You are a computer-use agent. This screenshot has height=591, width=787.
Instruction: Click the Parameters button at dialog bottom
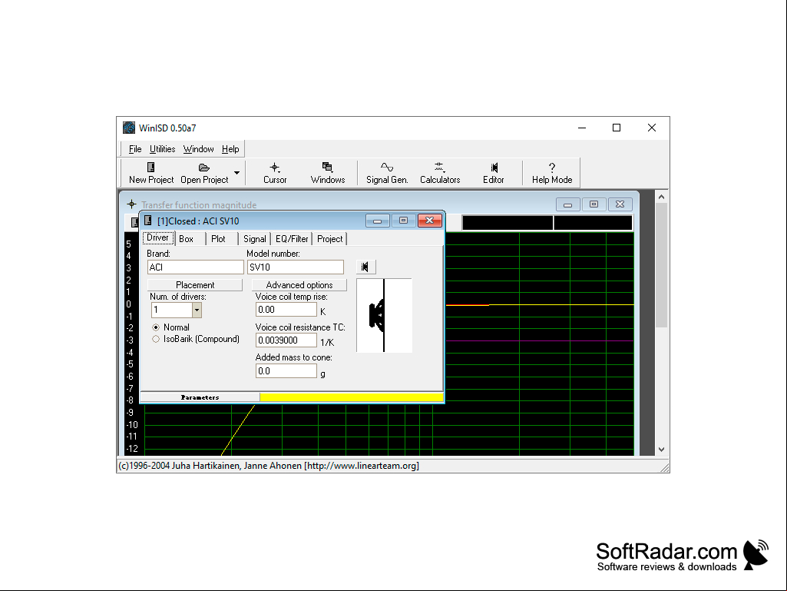click(200, 397)
